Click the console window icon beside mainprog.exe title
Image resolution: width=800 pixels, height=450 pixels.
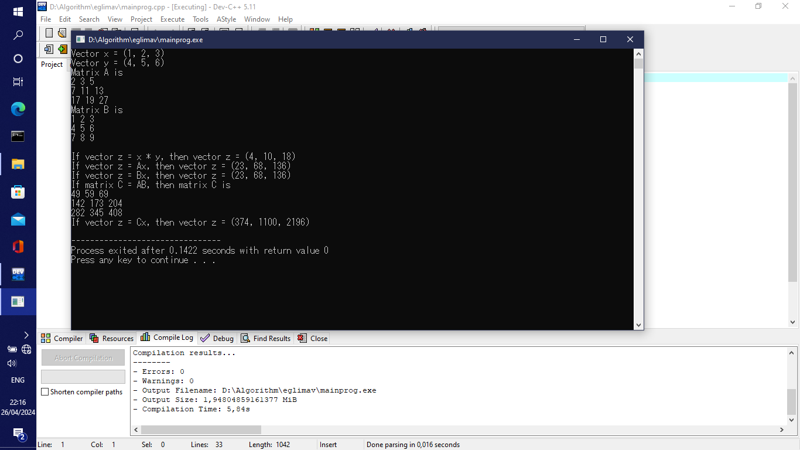(x=81, y=39)
